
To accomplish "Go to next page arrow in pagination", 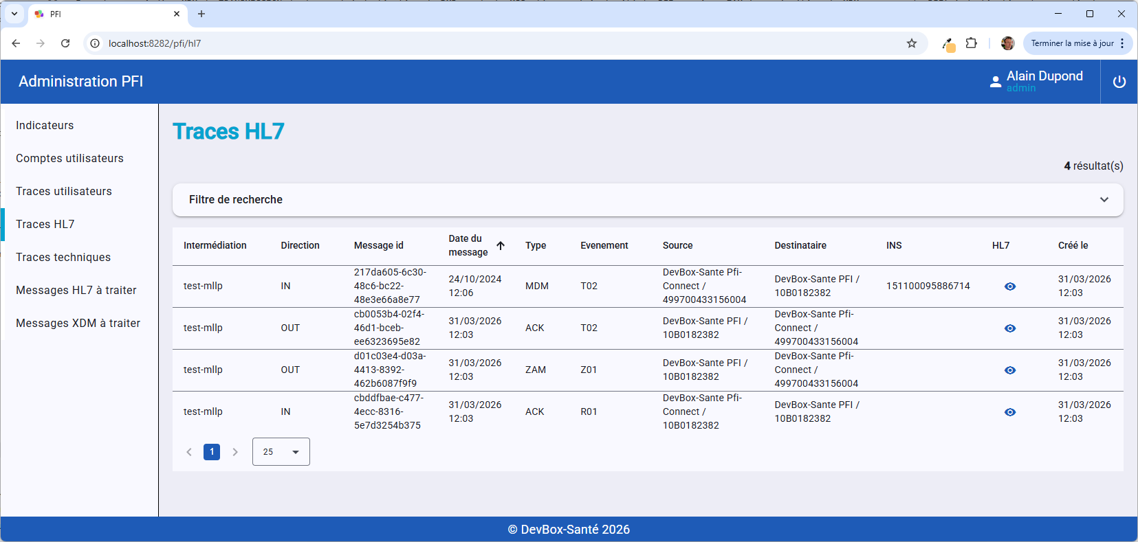I will coord(235,452).
